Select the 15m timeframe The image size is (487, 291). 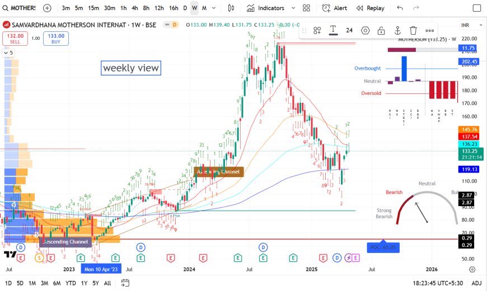coord(93,8)
